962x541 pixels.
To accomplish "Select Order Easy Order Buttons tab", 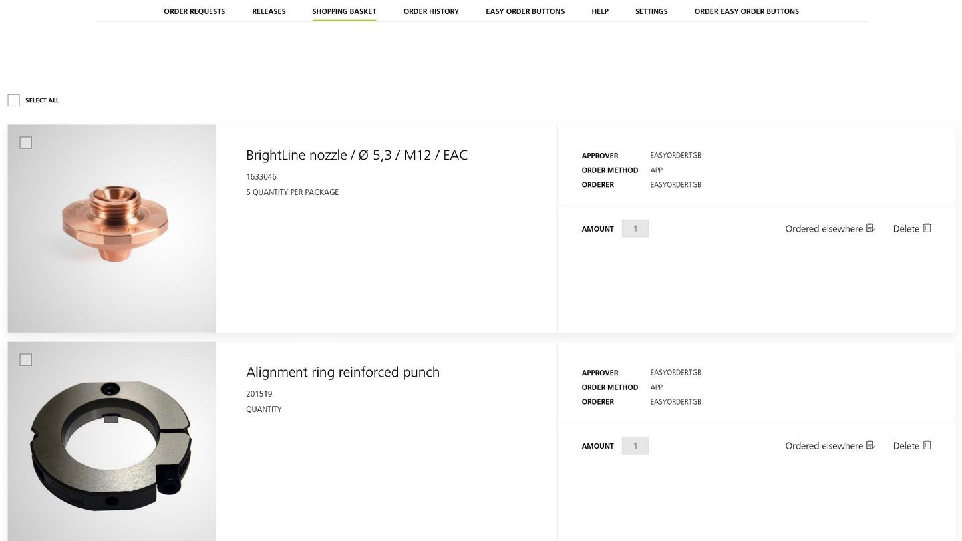I will 747,11.
